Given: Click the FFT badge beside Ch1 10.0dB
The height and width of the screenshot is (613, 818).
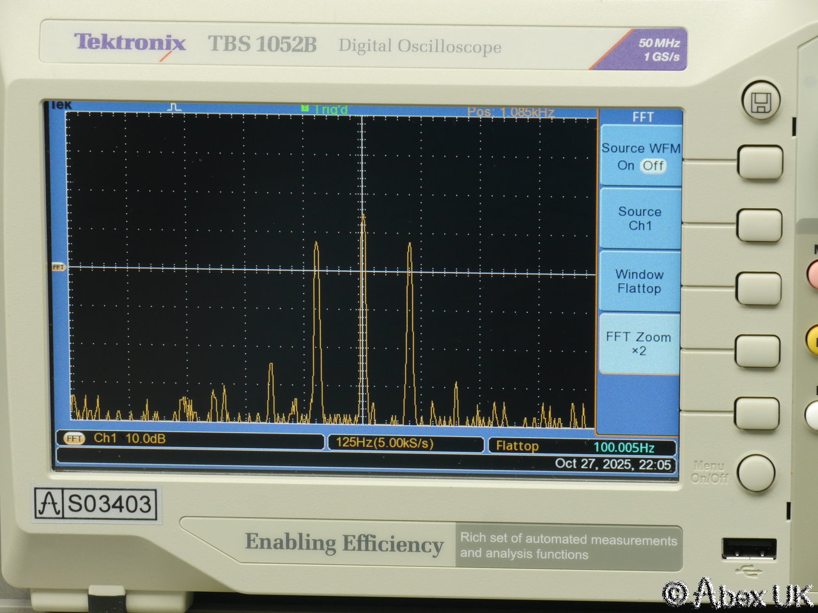Looking at the screenshot, I should pos(74,439).
